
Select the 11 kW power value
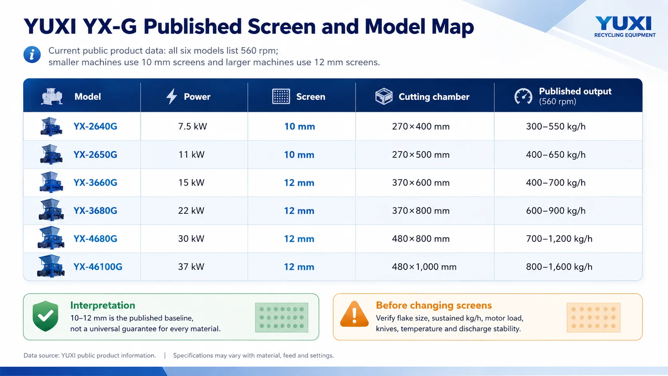[x=191, y=155]
